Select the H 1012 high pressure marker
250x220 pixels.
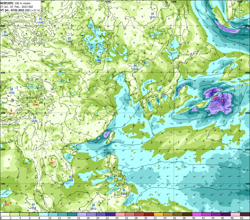pos(93,206)
